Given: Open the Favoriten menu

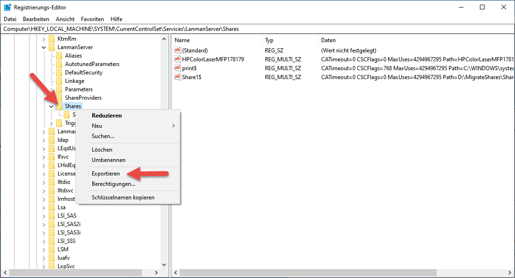Looking at the screenshot, I should click(92, 19).
